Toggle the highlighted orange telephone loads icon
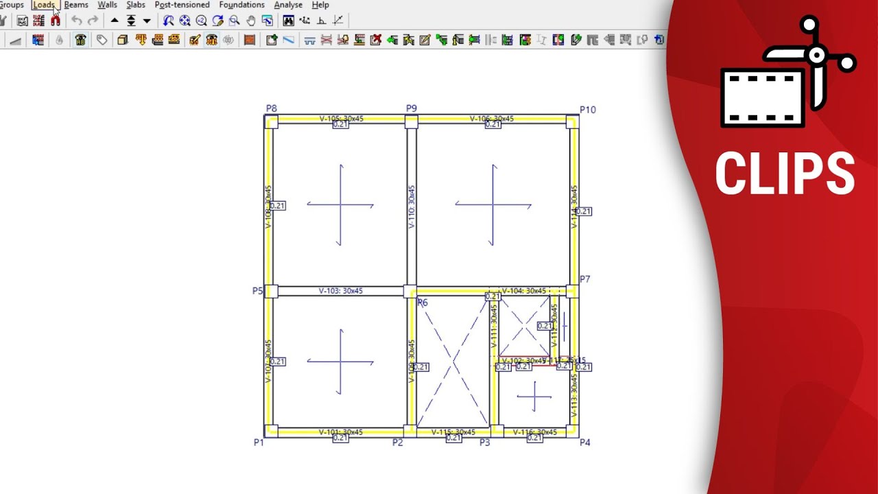 (x=211, y=40)
